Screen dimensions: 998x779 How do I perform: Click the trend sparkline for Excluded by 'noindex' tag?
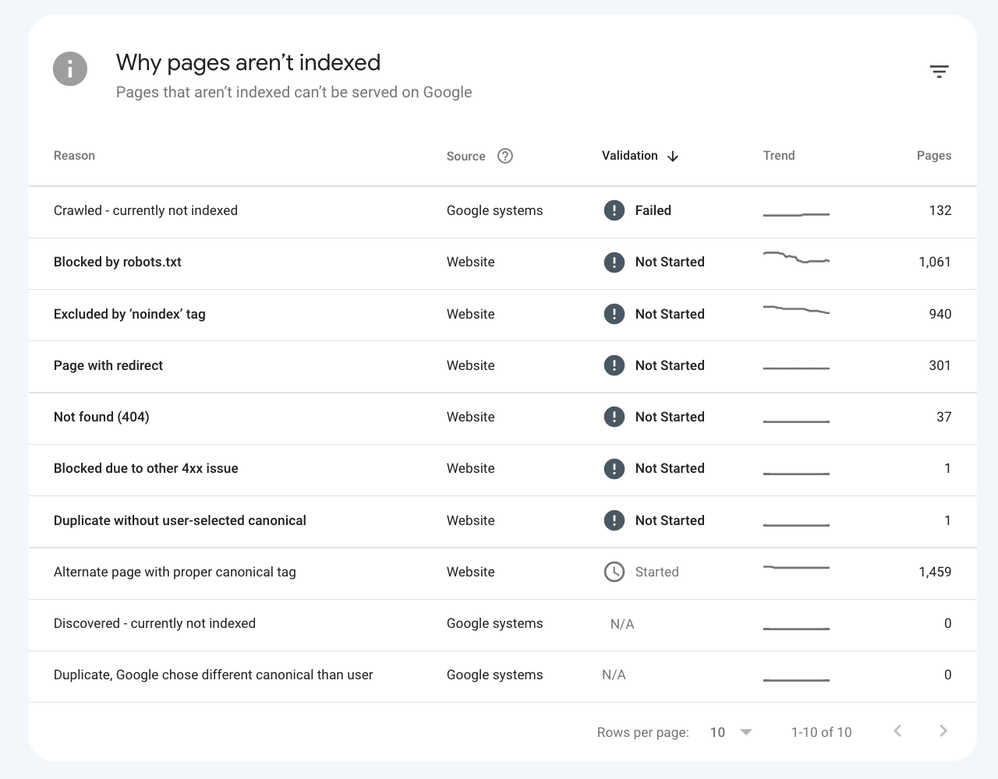pyautogui.click(x=796, y=310)
